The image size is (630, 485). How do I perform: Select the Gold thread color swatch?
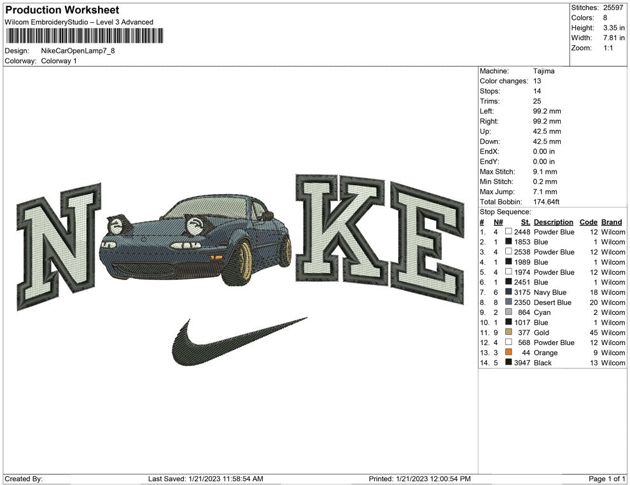pos(508,332)
